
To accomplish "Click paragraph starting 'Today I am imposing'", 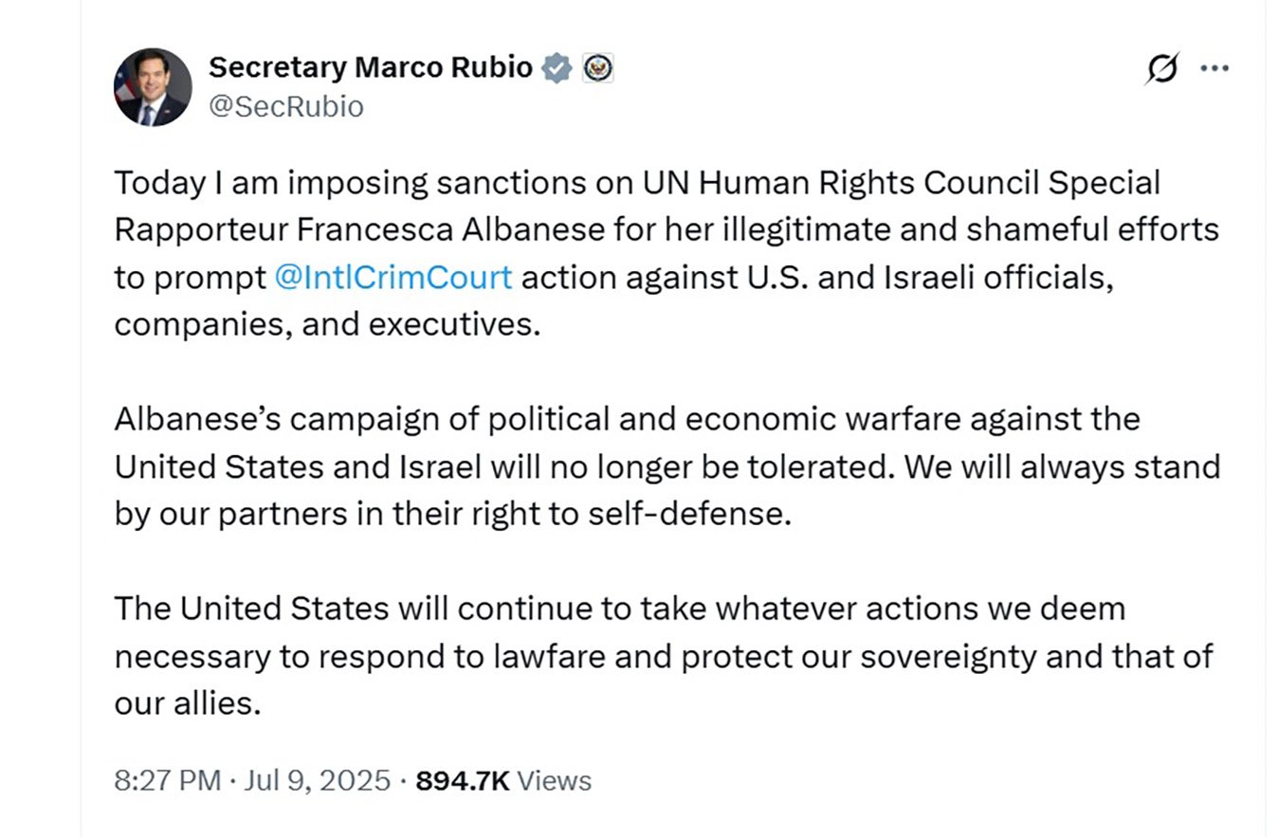I will 666,253.
